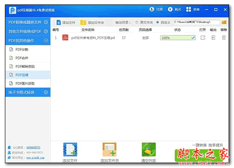Click the add file text in toolbar
Viewport: 234px width, 168px height.
pyautogui.click(x=69, y=22)
